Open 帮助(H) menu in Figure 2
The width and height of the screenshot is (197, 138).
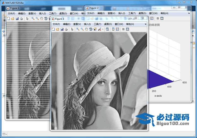[x=164, y=13]
